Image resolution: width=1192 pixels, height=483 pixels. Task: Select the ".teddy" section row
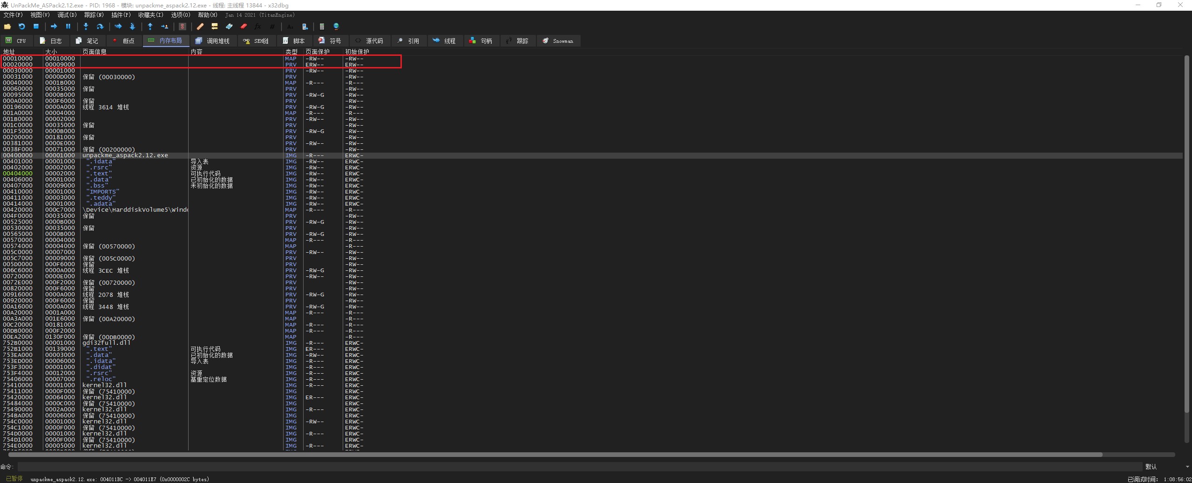(x=592, y=198)
